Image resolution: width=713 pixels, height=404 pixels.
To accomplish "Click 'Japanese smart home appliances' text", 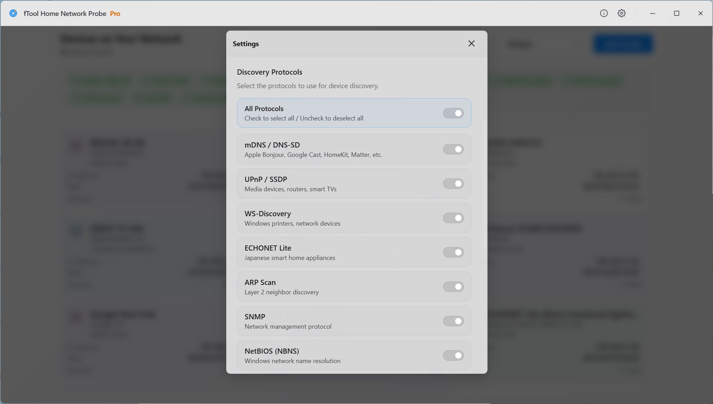I will click(290, 258).
